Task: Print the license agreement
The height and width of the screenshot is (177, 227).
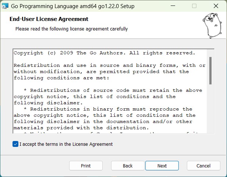Action: tap(86, 166)
